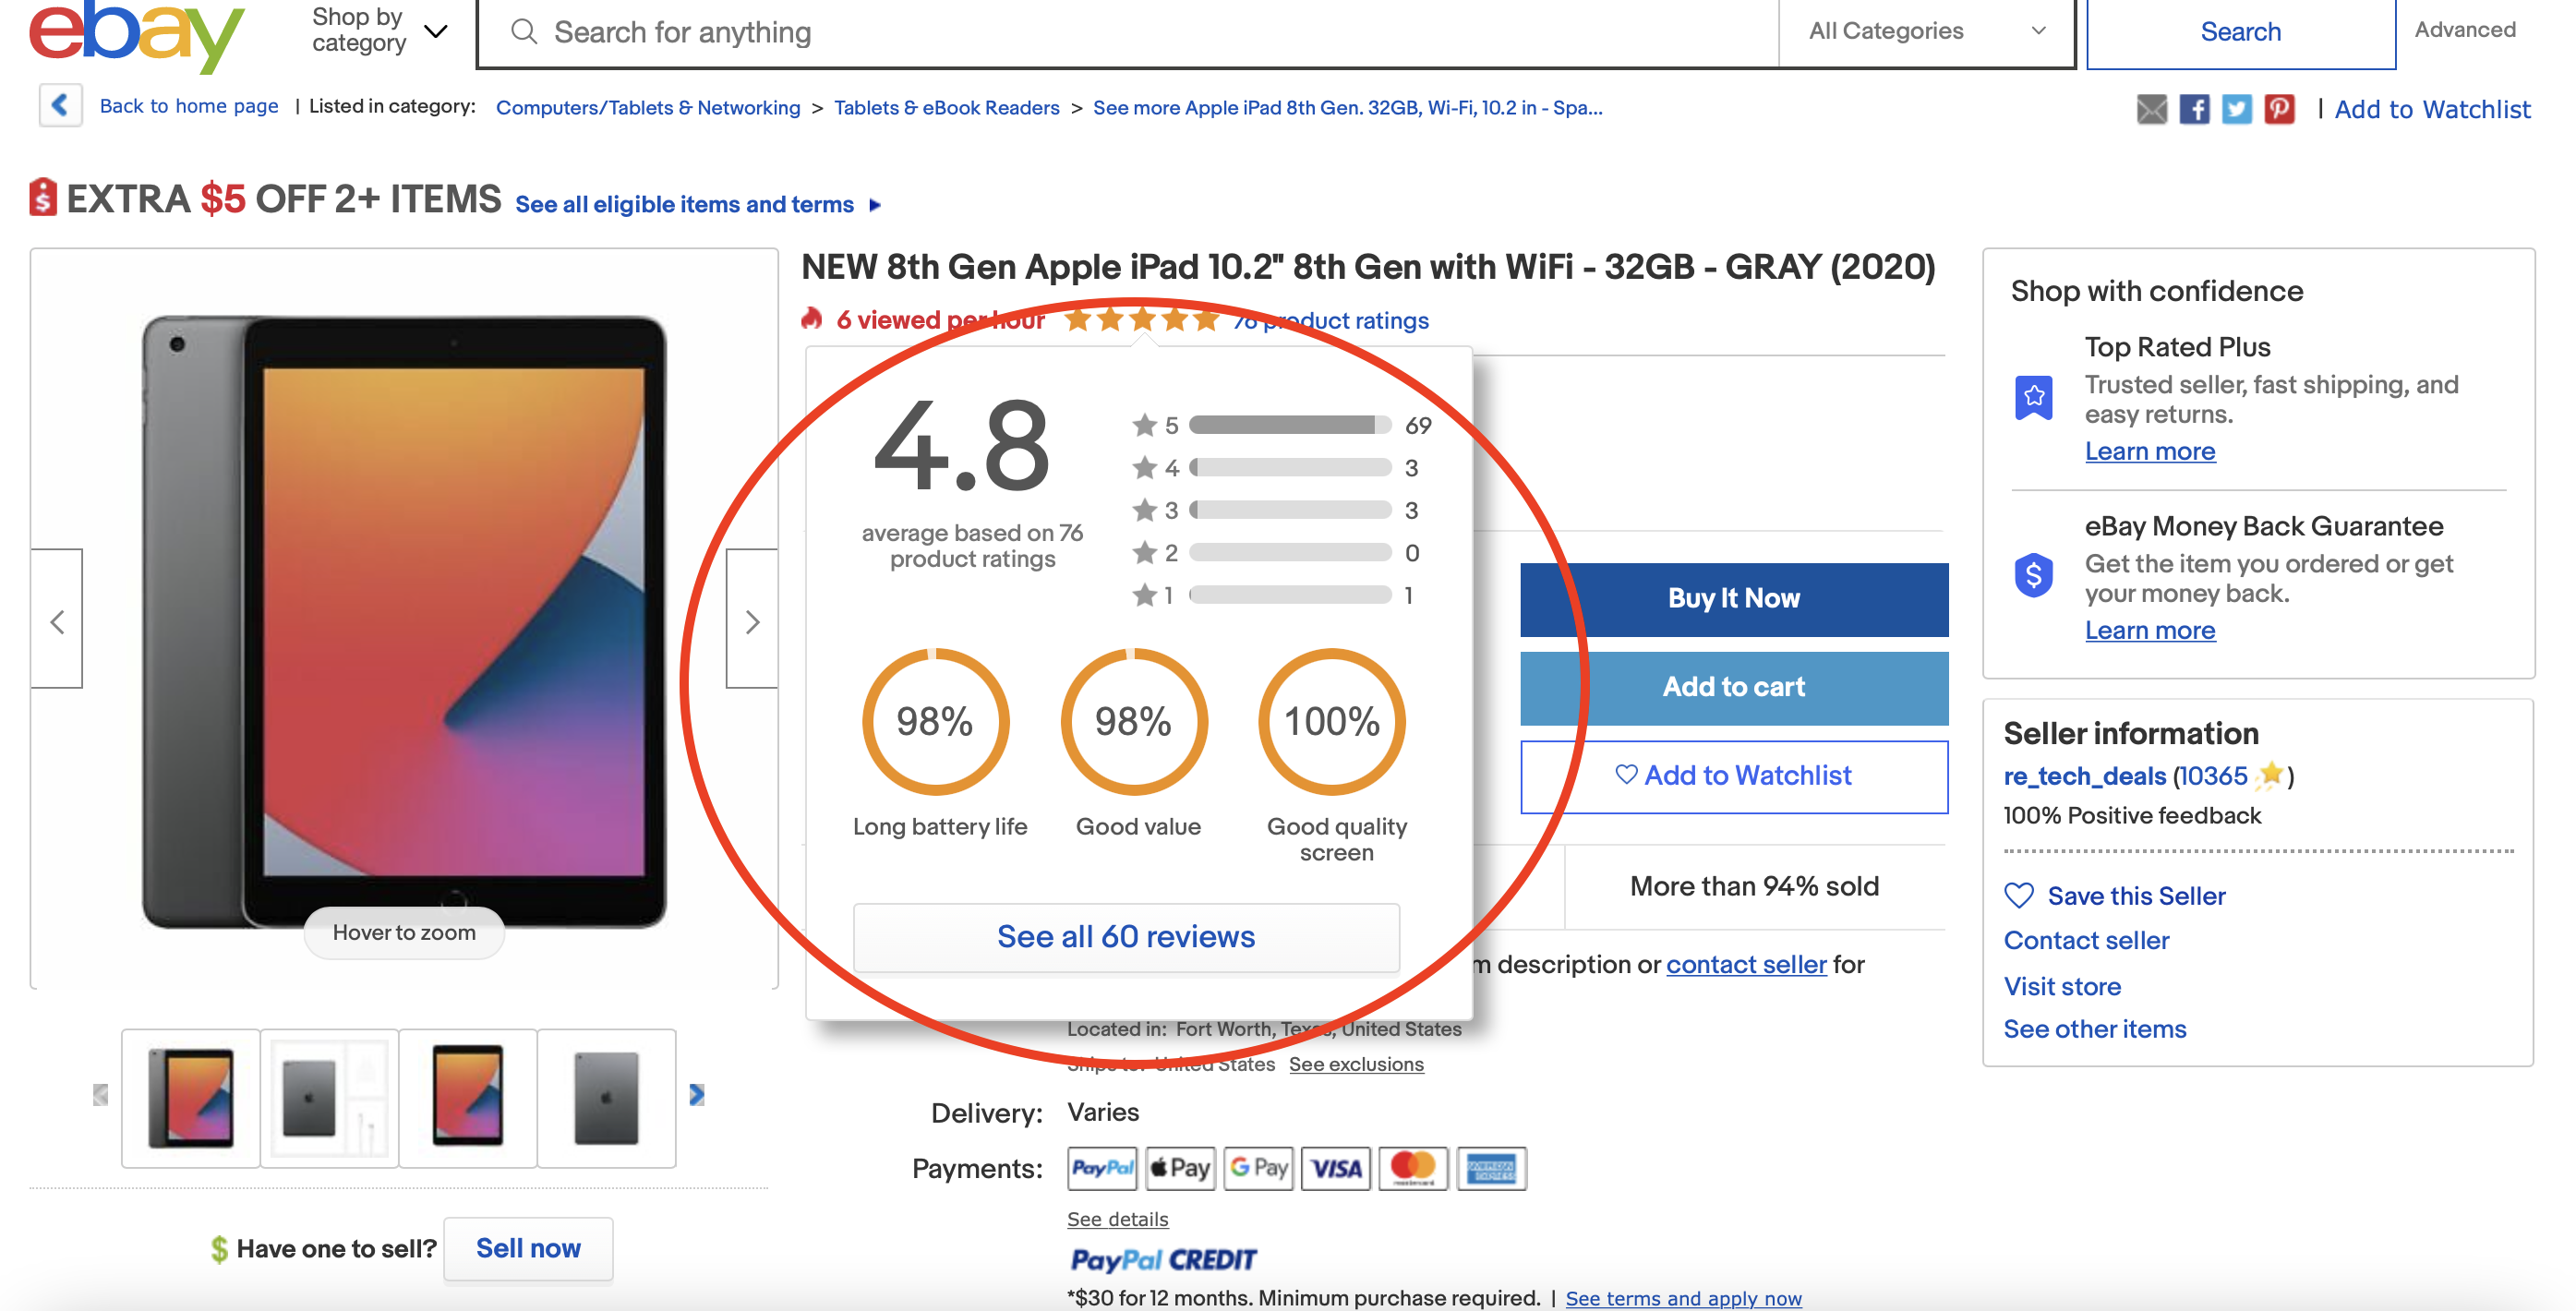Click the Save this Seller heart toggle
This screenshot has width=2576, height=1311.
[2019, 896]
